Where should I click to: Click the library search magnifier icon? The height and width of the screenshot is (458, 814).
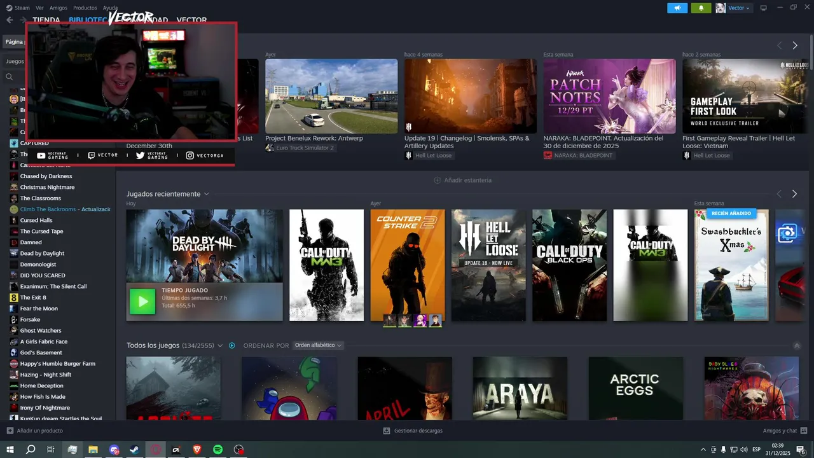(x=10, y=77)
